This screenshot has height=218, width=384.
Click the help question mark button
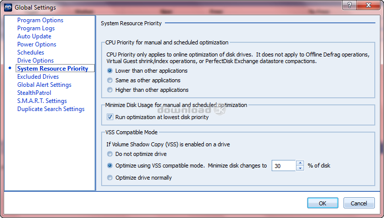pos(350,5)
